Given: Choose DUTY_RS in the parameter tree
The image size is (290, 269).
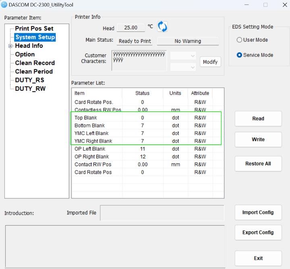Looking at the screenshot, I should point(29,80).
